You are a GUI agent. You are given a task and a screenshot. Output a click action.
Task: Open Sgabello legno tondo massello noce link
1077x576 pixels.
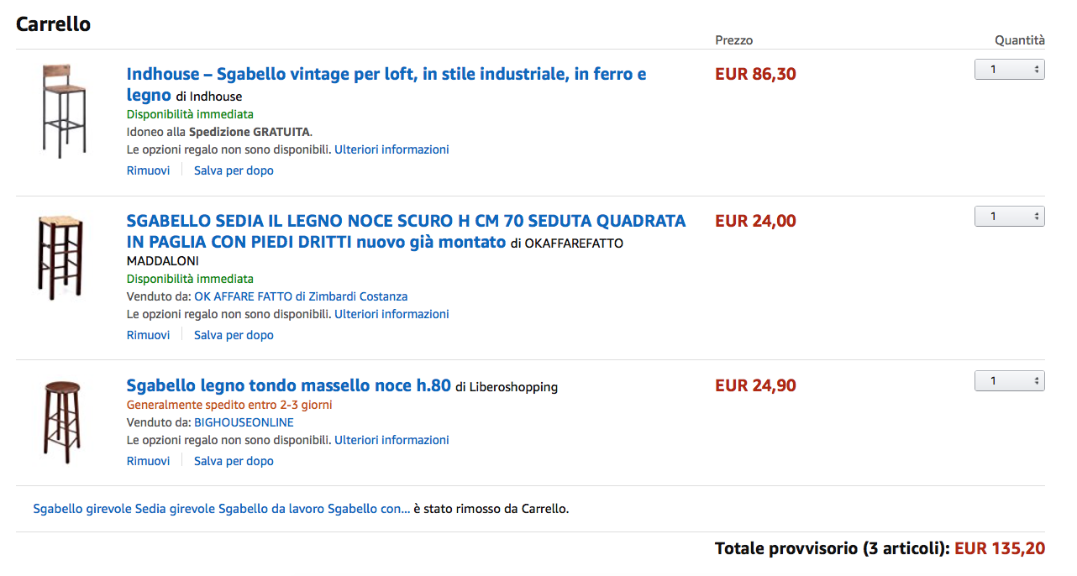coord(289,385)
